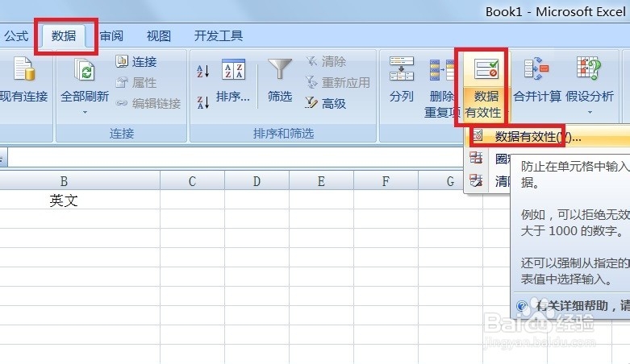
Task: Open the help link in the tooltip
Action: (574, 306)
